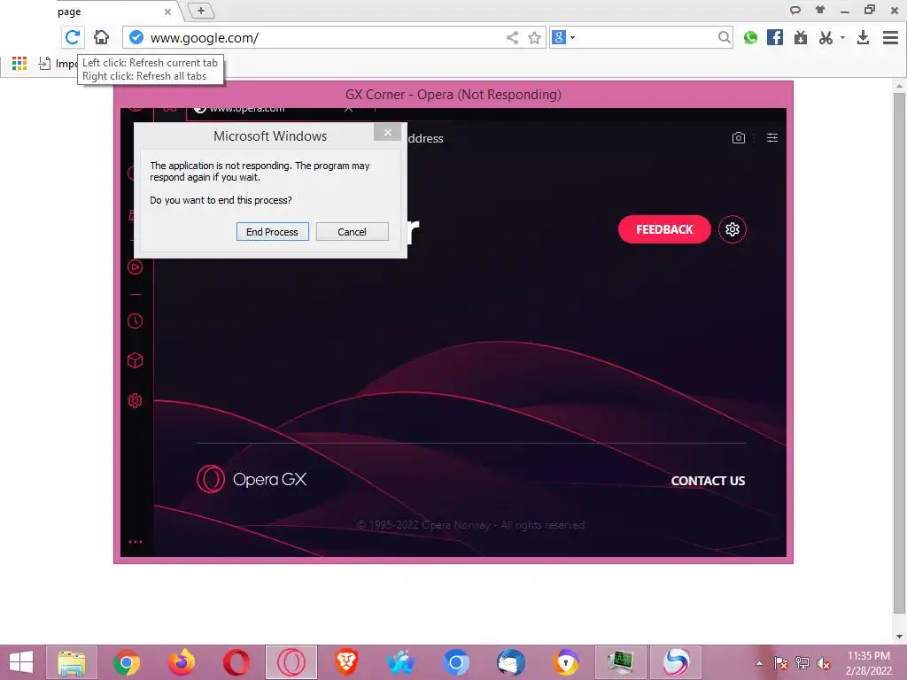Click the network icon in the tray
Image resolution: width=907 pixels, height=680 pixels.
pos(802,663)
